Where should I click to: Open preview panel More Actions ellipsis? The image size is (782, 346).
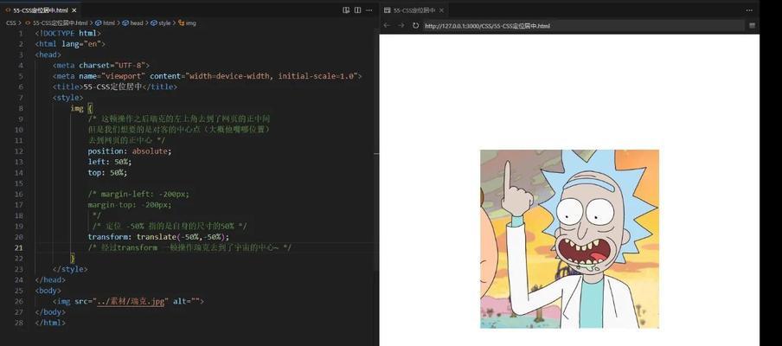[x=750, y=10]
